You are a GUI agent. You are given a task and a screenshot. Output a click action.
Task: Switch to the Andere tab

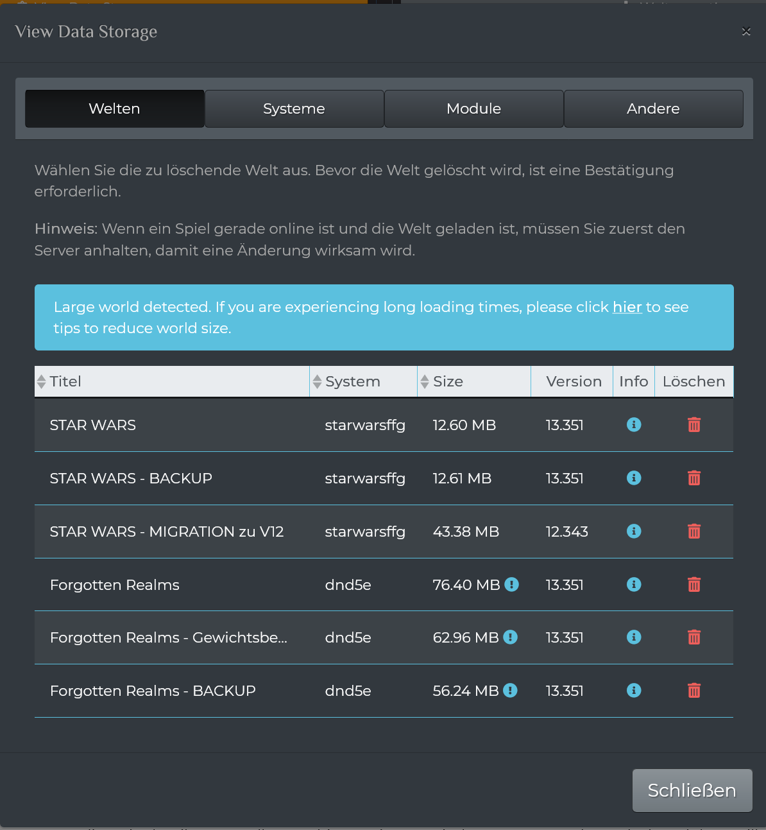click(x=654, y=108)
